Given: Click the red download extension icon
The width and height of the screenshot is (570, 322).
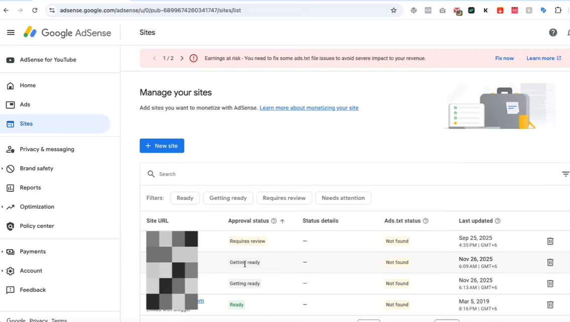Looking at the screenshot, I should tap(500, 11).
